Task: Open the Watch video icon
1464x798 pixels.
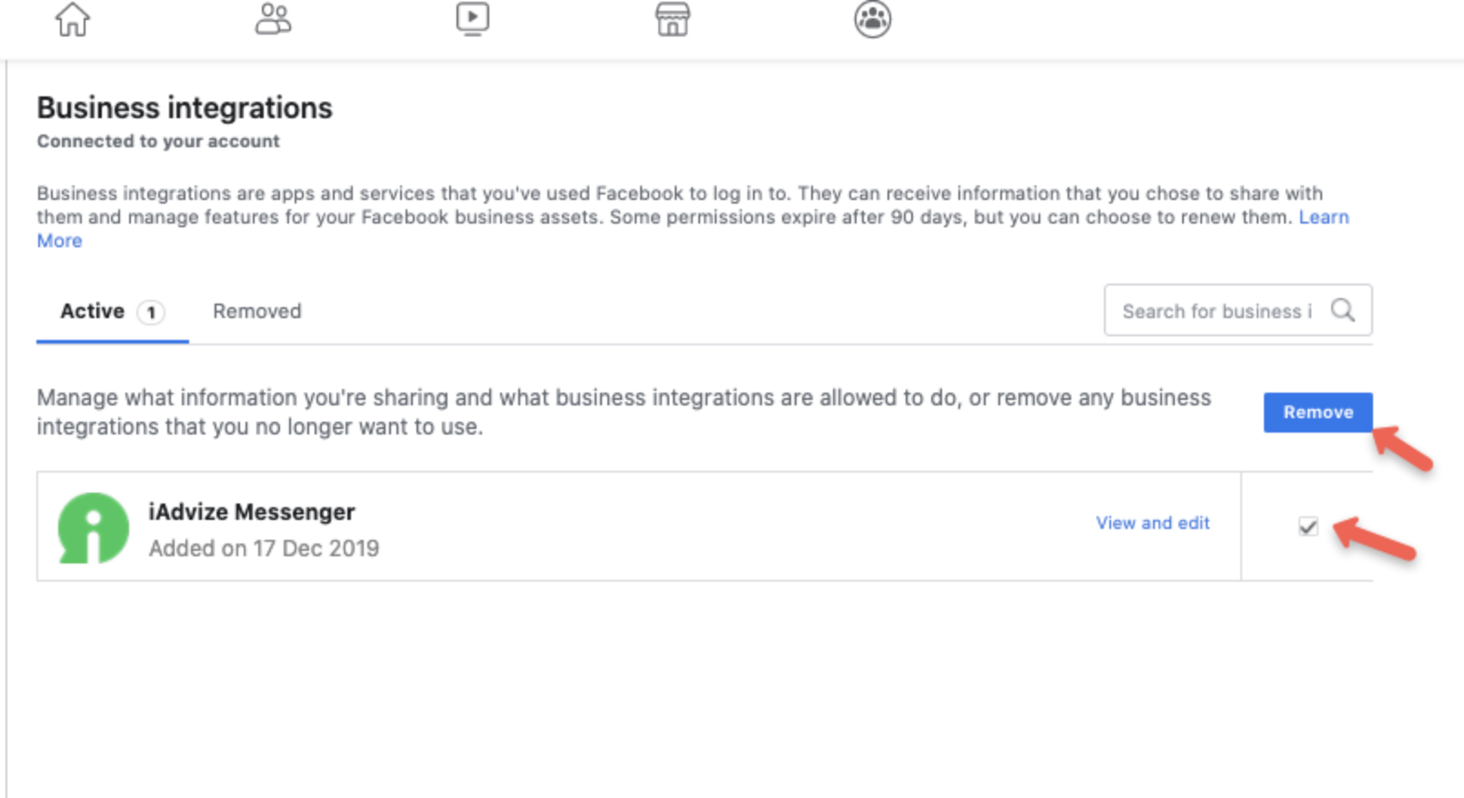Action: [473, 19]
